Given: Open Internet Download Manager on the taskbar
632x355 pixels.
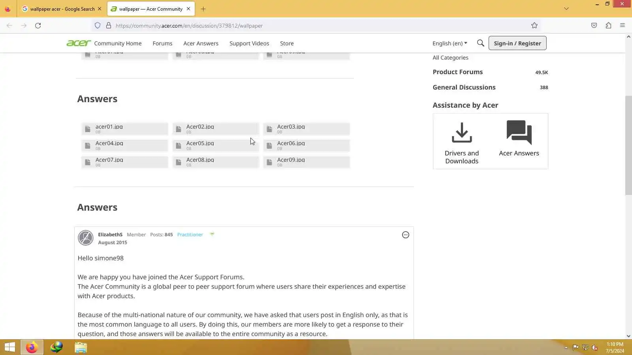Looking at the screenshot, I should click(56, 347).
